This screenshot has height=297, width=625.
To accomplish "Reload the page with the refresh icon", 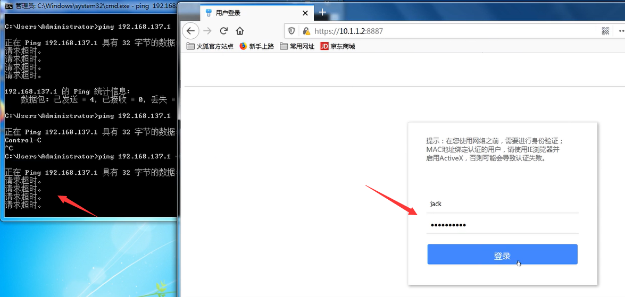I will coord(223,31).
